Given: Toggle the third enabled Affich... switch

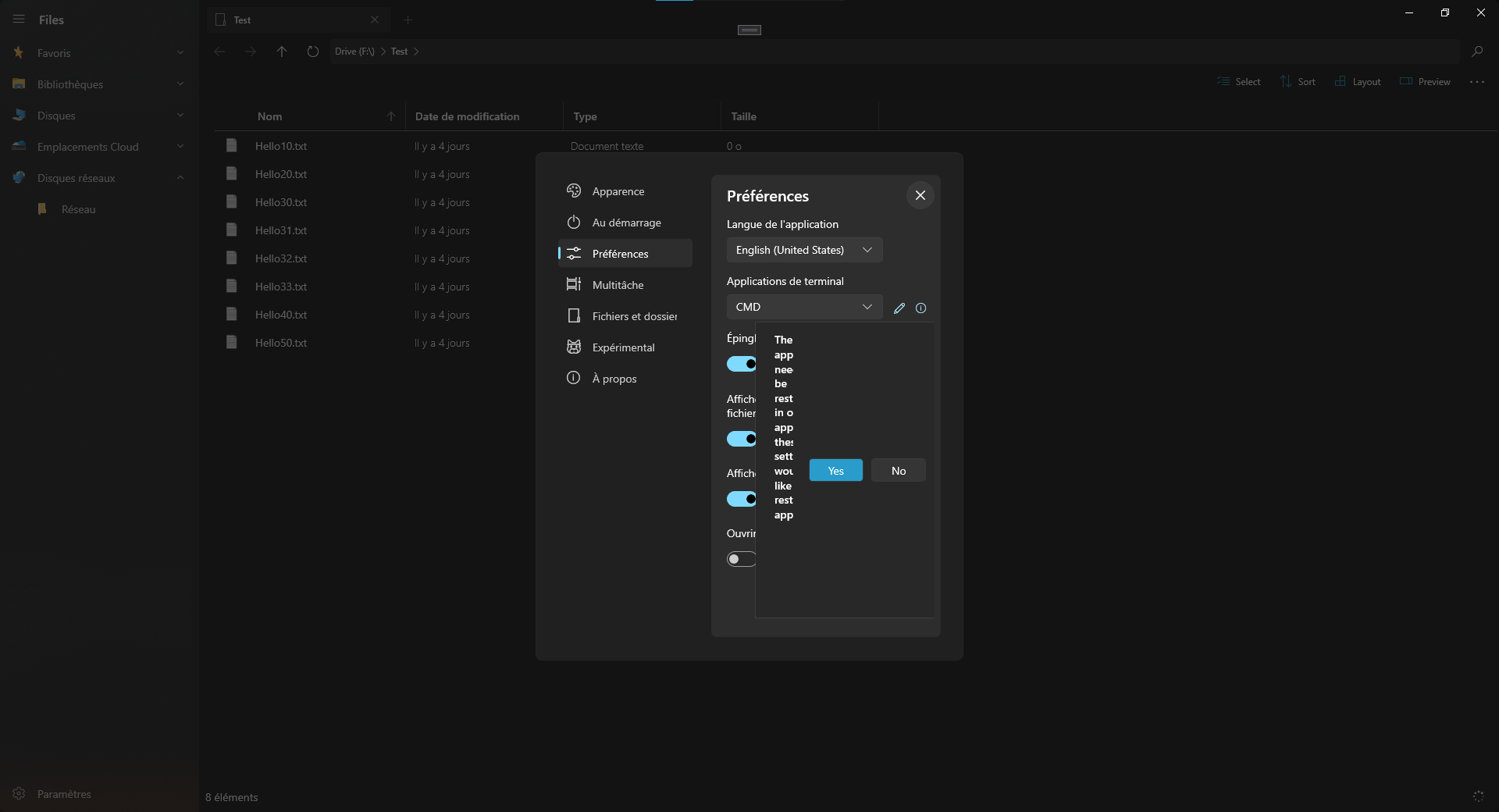Looking at the screenshot, I should (742, 499).
